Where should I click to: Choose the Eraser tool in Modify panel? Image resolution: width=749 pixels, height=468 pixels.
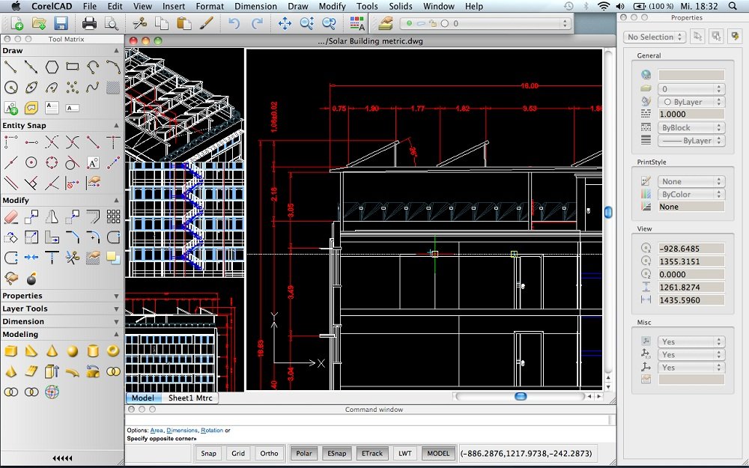10,217
